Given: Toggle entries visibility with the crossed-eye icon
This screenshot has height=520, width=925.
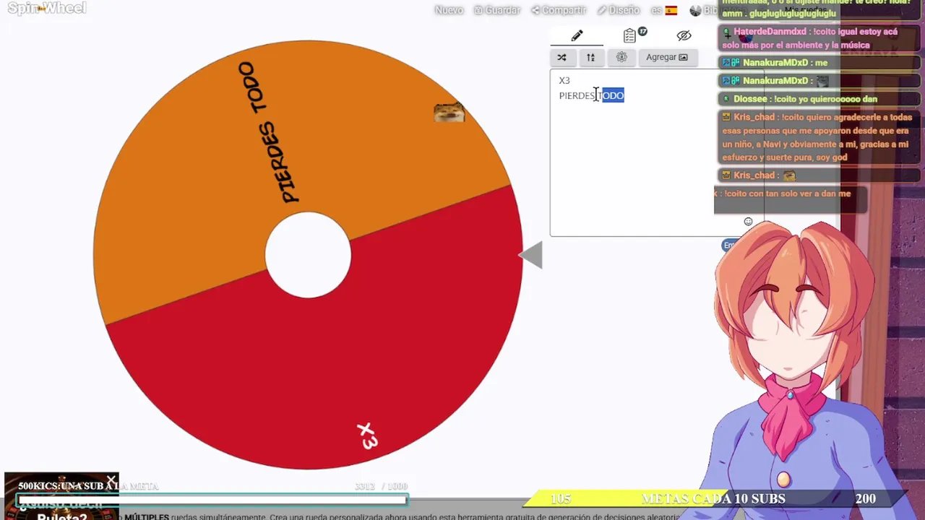Looking at the screenshot, I should [x=684, y=35].
